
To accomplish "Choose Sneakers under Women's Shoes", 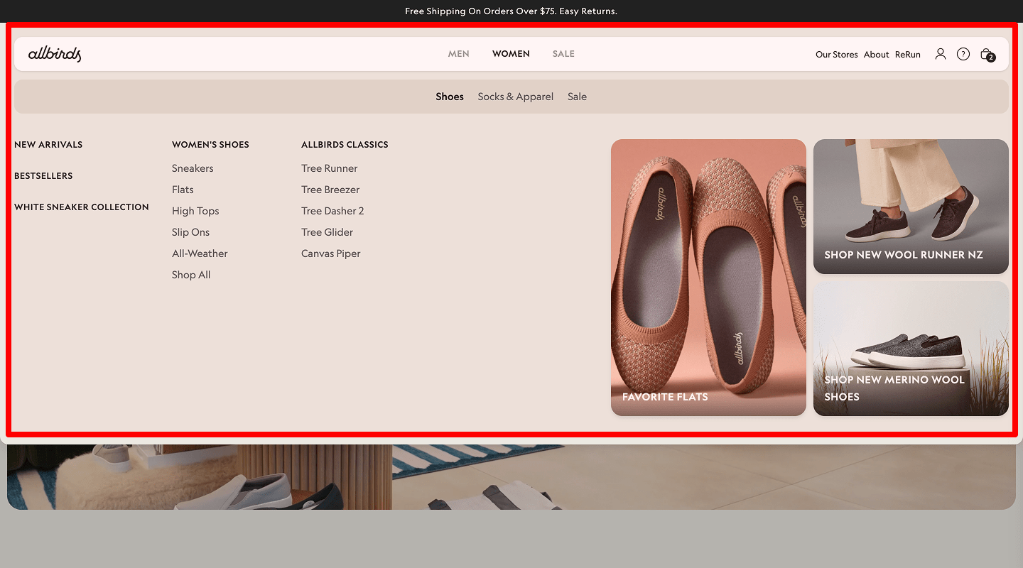I will (193, 168).
